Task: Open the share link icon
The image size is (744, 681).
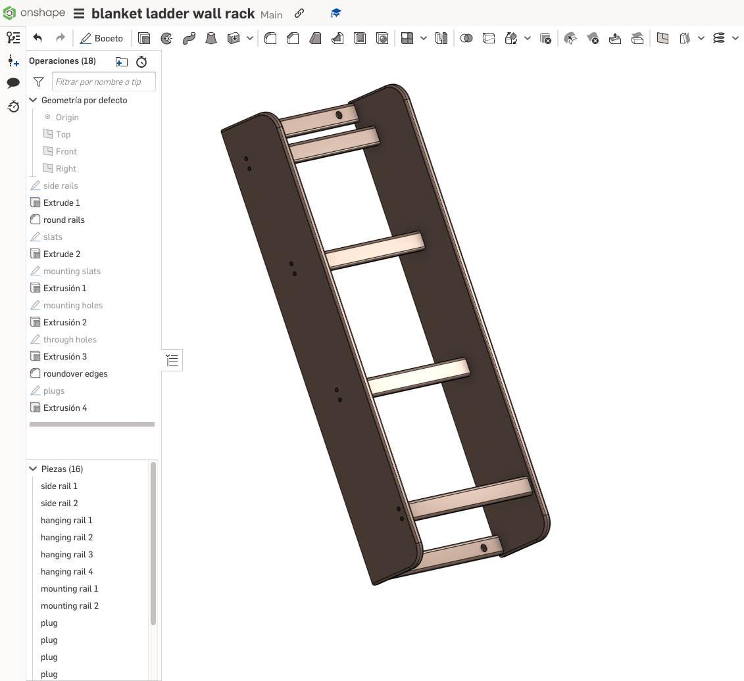Action: point(299,12)
